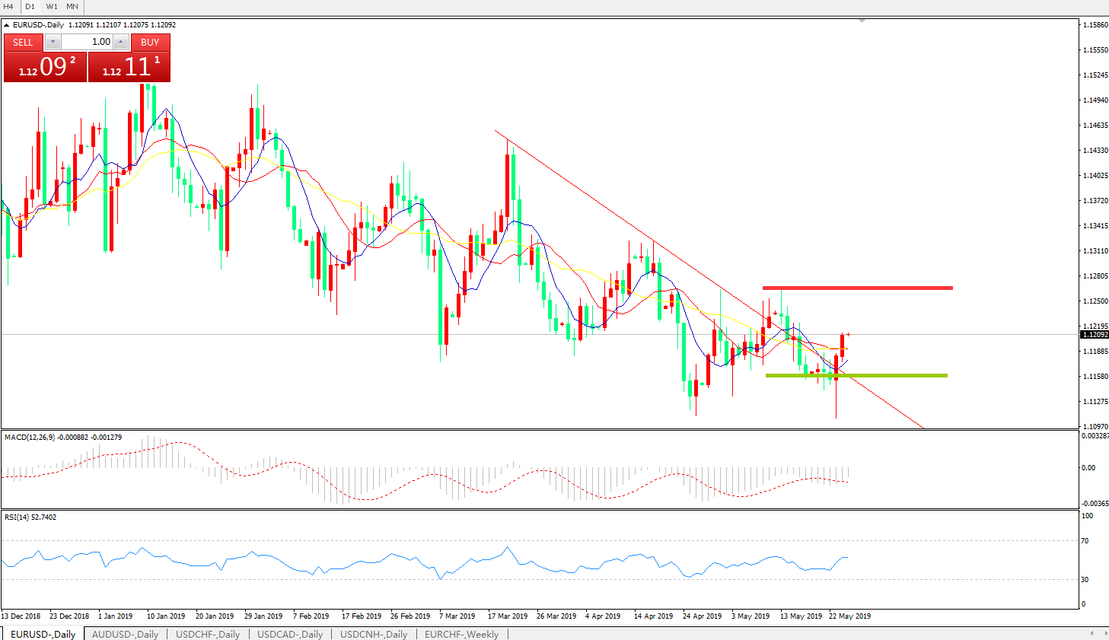Viewport: 1109px width, 640px height.
Task: Select the MN monthly timeframe
Action: pyautogui.click(x=72, y=6)
